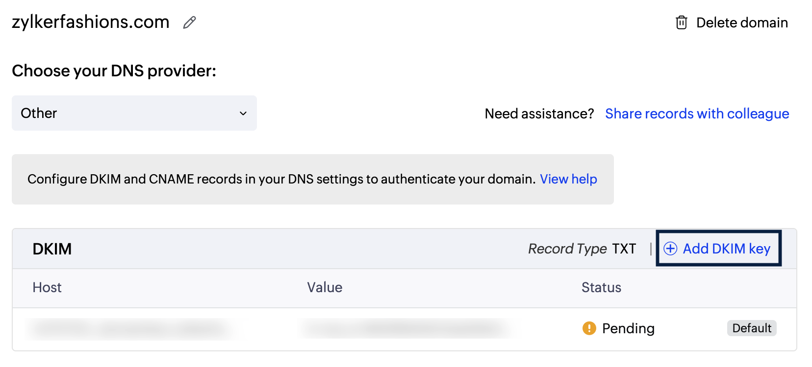Click the zylkerfashions.com domain title
This screenshot has width=812, height=367.
click(x=91, y=22)
